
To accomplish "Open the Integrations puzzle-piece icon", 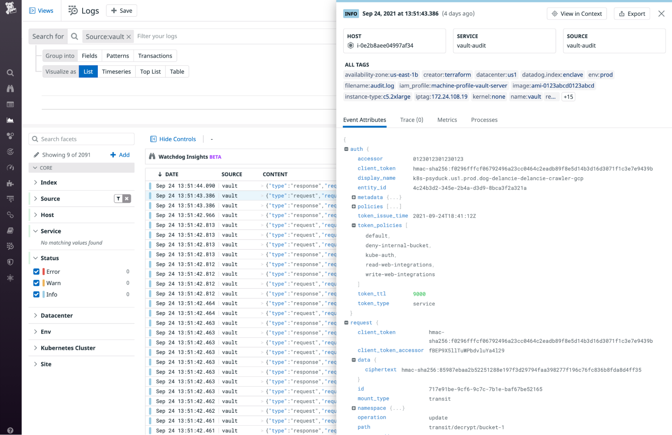I will tap(10, 183).
